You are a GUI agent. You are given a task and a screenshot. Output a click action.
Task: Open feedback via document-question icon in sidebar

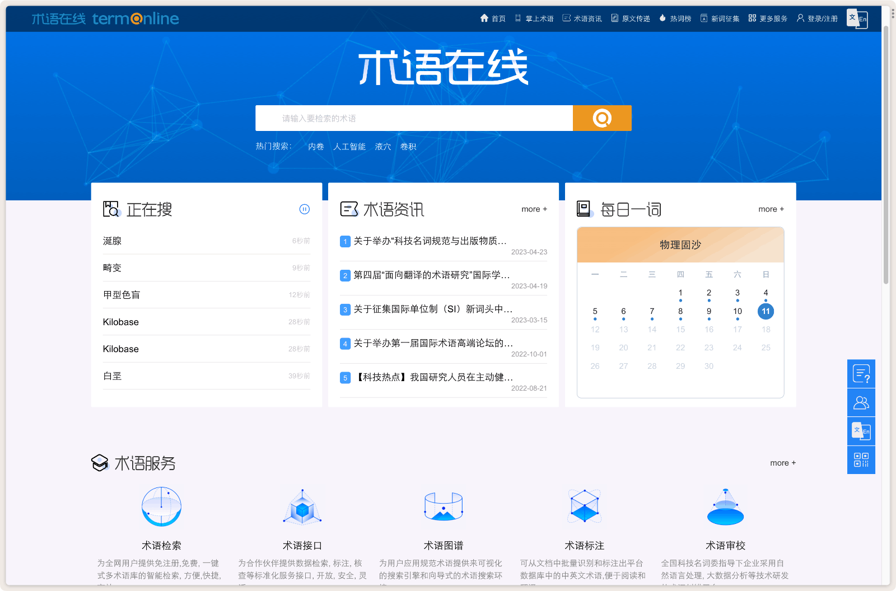click(861, 373)
